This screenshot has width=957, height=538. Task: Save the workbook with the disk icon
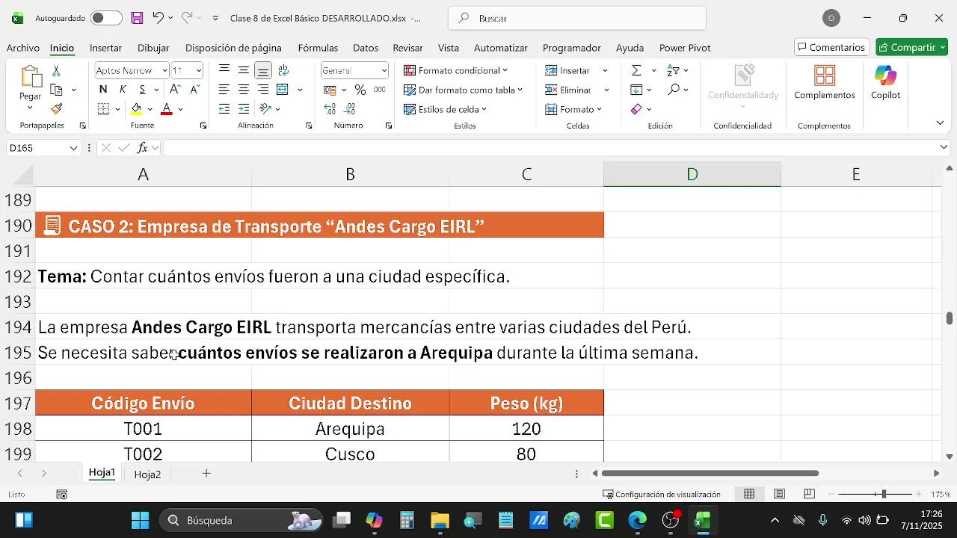(137, 18)
